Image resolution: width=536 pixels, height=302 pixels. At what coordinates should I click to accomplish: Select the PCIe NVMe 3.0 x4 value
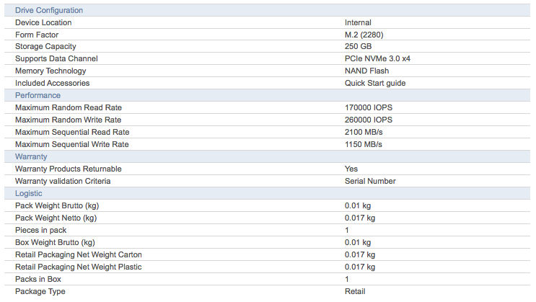(x=377, y=59)
